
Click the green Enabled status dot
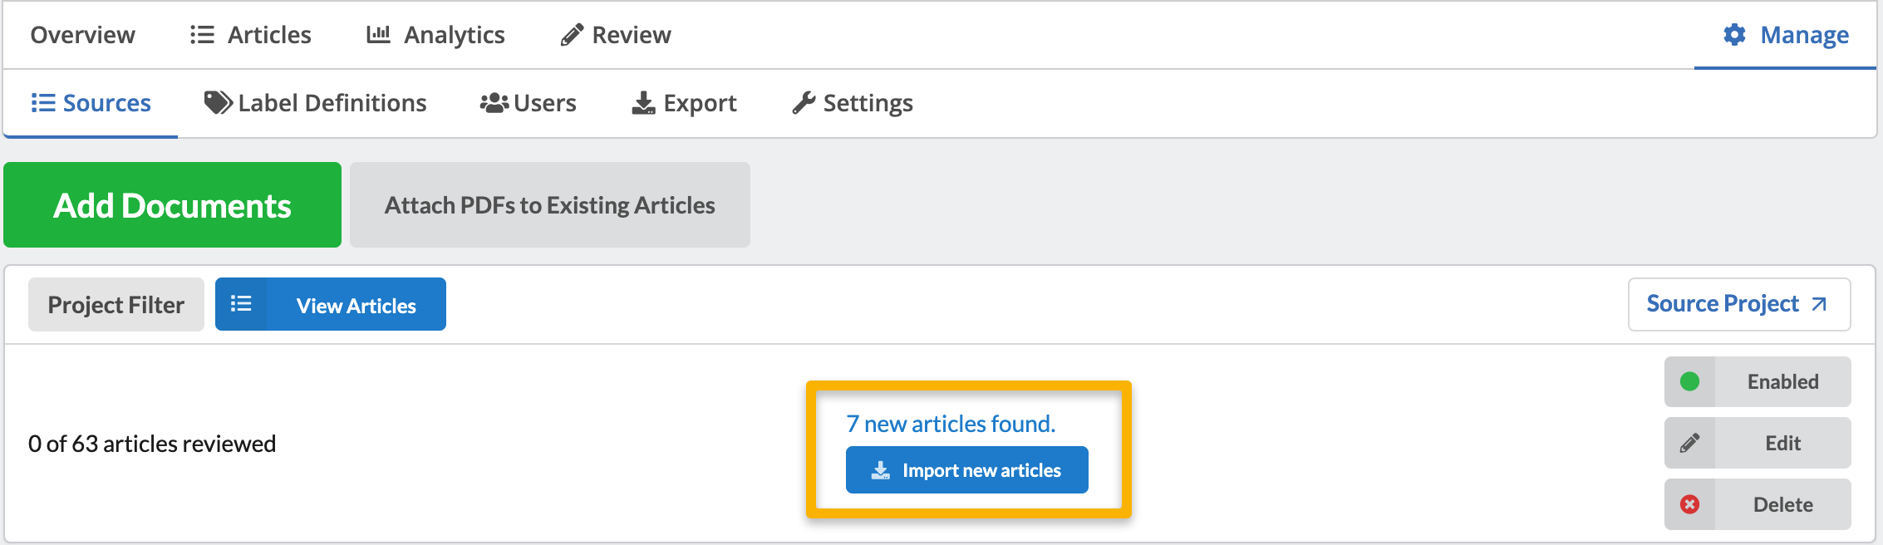click(x=1689, y=381)
